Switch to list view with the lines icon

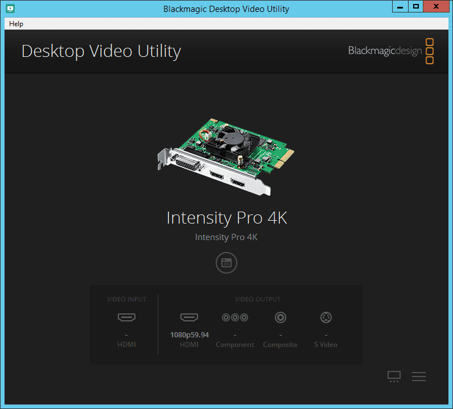point(419,377)
